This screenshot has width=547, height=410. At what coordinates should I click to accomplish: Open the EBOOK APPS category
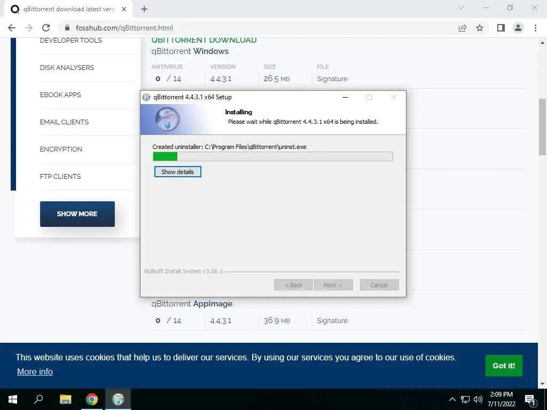click(x=60, y=95)
